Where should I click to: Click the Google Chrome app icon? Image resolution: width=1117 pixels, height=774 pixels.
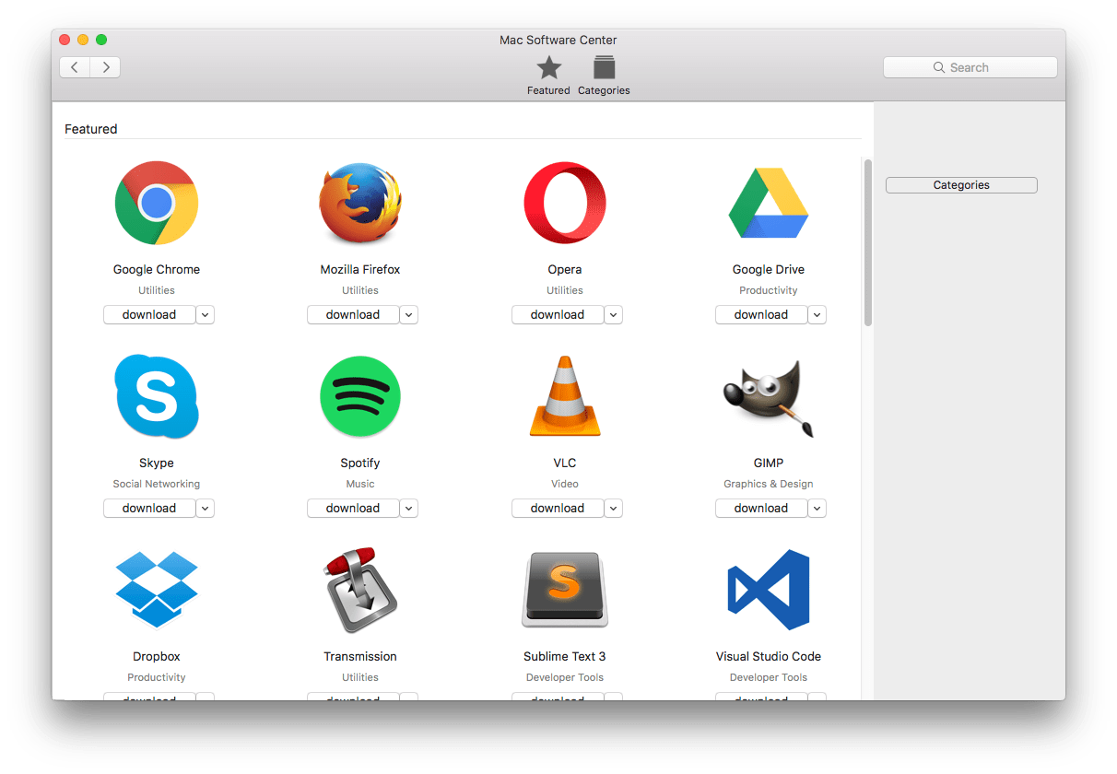[157, 203]
